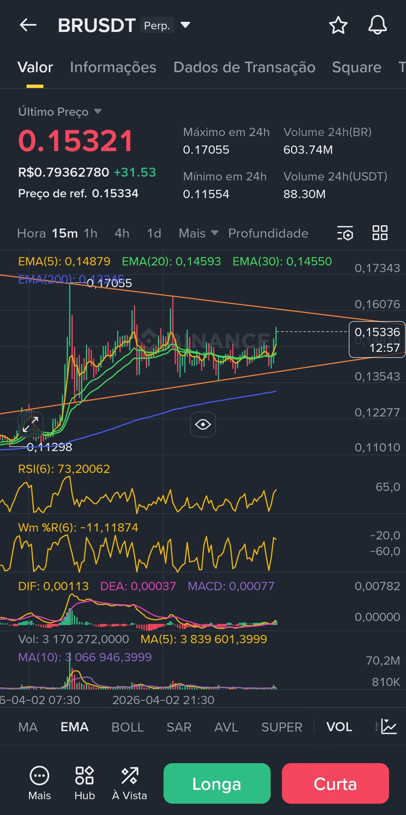Open the Mais three-dots menu
The height and width of the screenshot is (815, 406).
click(x=39, y=783)
